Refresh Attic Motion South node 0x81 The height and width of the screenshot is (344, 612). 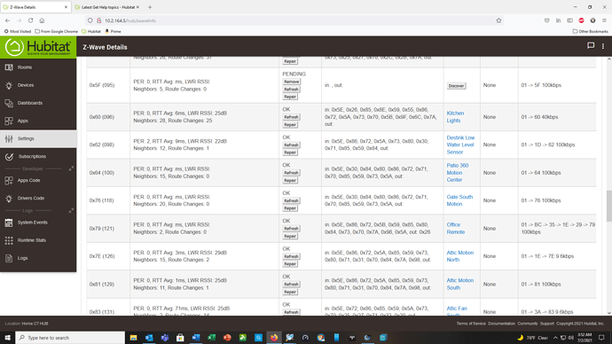(291, 285)
